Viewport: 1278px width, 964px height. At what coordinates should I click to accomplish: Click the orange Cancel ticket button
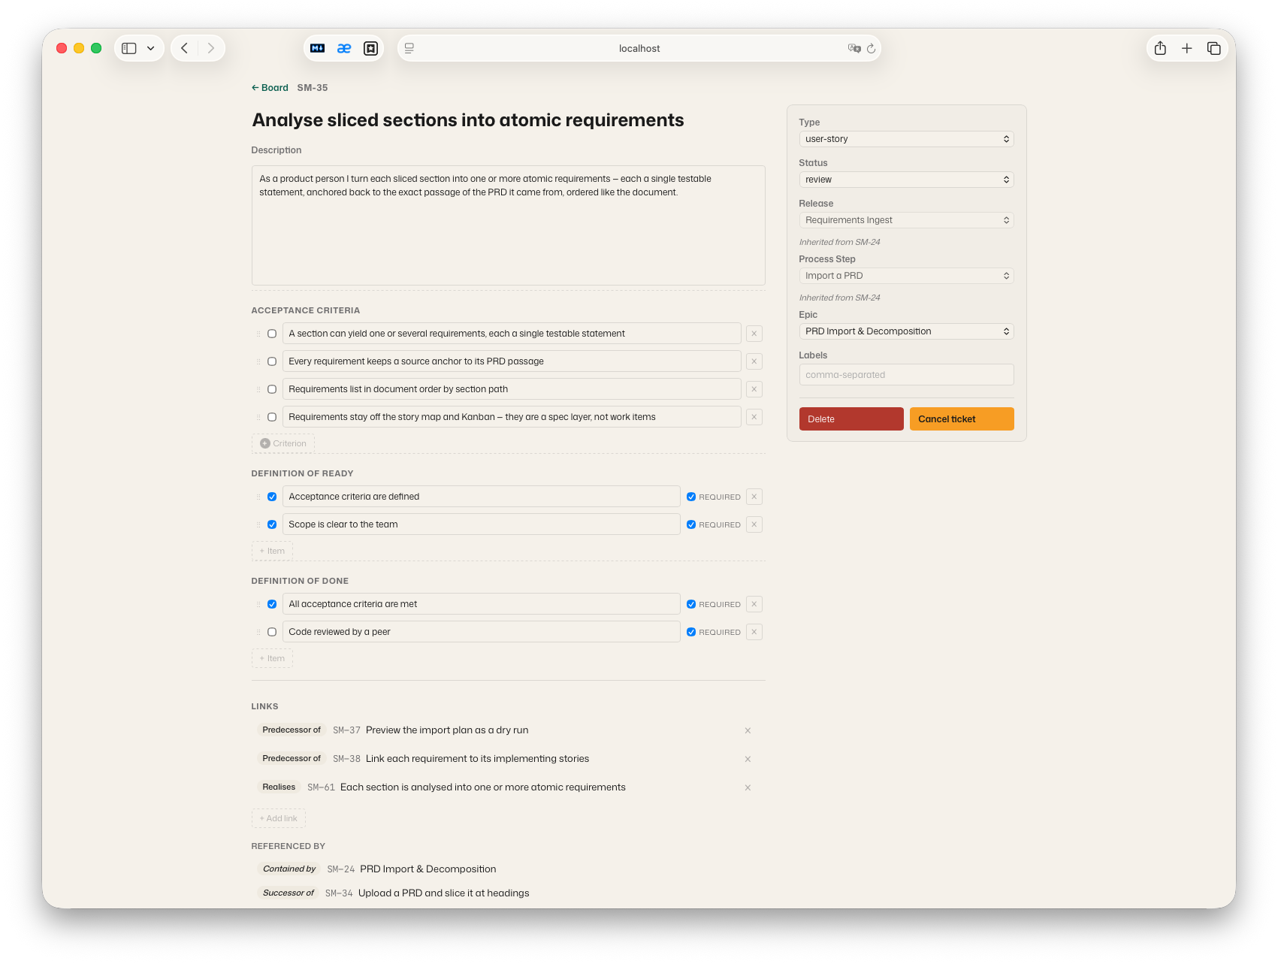click(962, 419)
